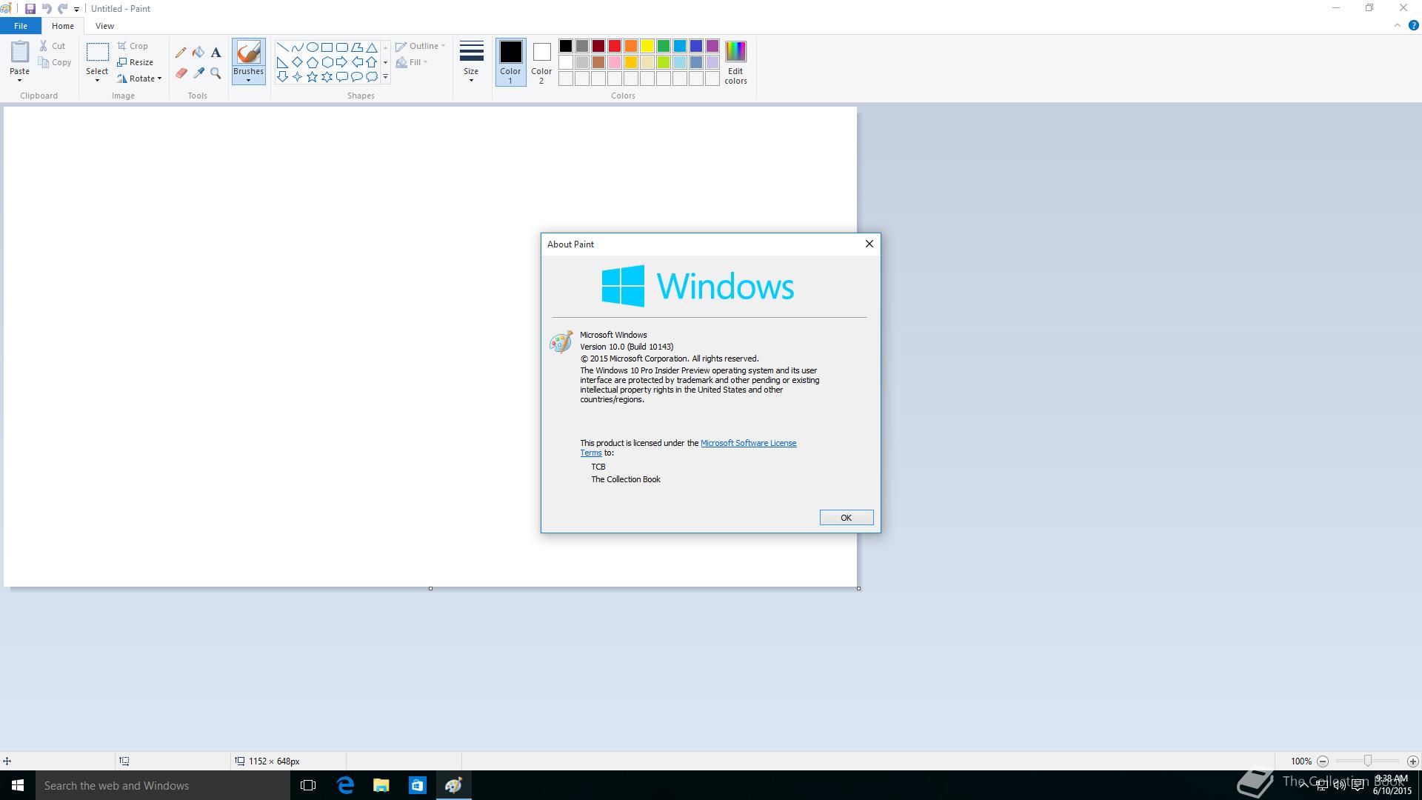Choose the Diamond shape
The image size is (1422, 800).
pos(297,62)
